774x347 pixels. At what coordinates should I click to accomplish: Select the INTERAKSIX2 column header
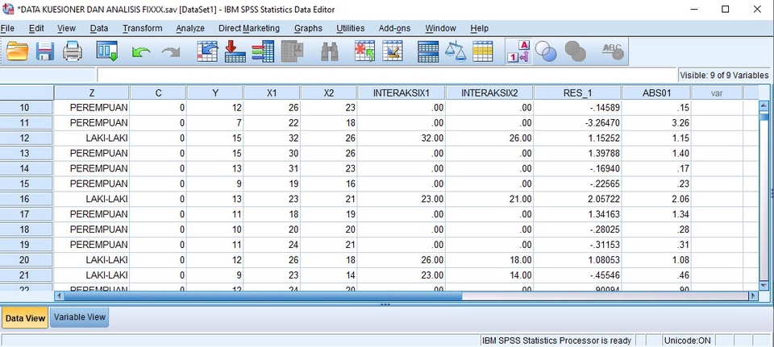click(x=489, y=93)
